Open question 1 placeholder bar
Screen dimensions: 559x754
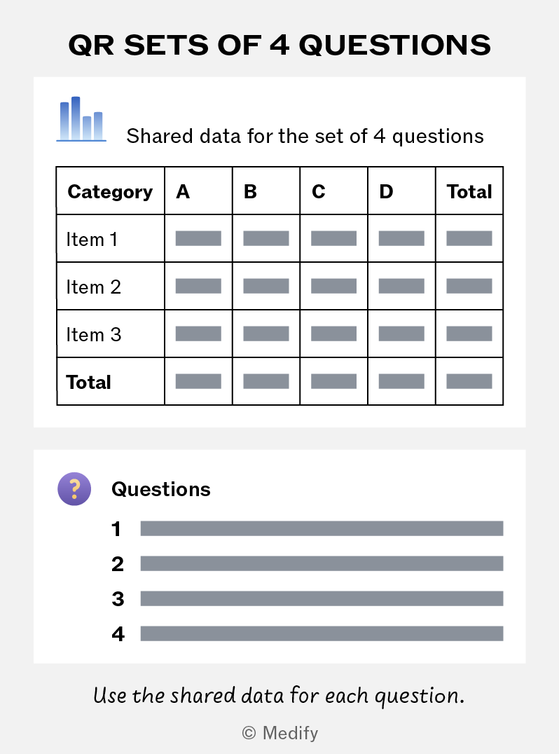pos(322,528)
